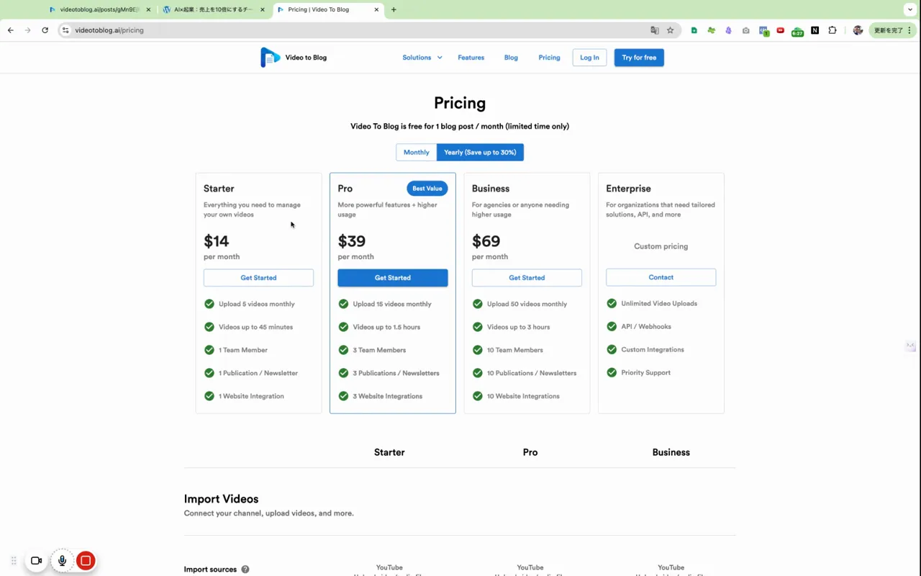Open the Notion extension icon

click(x=815, y=30)
